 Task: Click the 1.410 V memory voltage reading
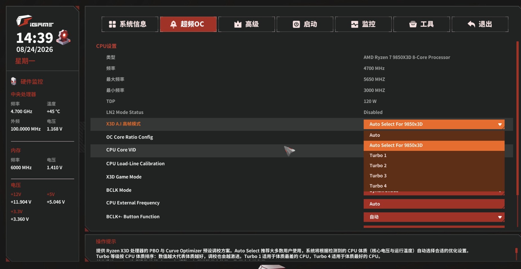coord(54,167)
